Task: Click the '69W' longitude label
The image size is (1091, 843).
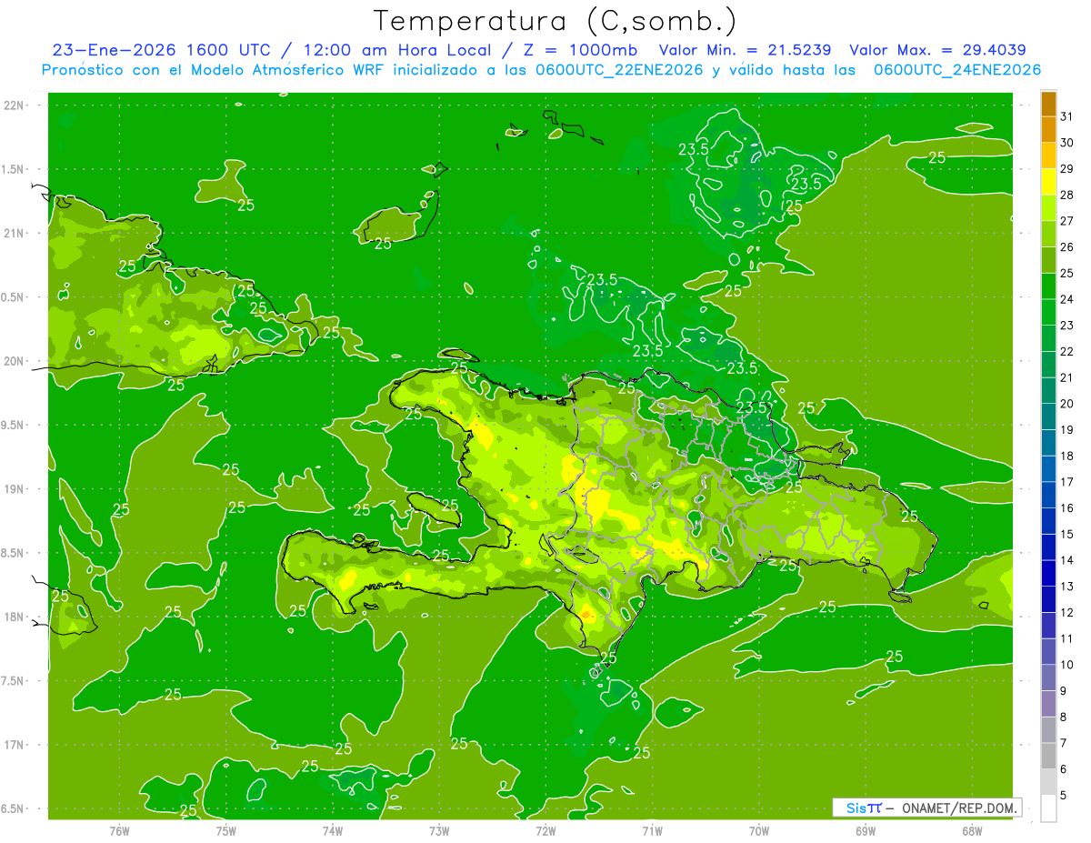Action: pyautogui.click(x=866, y=831)
